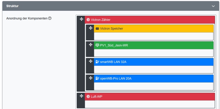Click the solar panel icon of PV1_Süd_Json-WR

coord(97,45)
